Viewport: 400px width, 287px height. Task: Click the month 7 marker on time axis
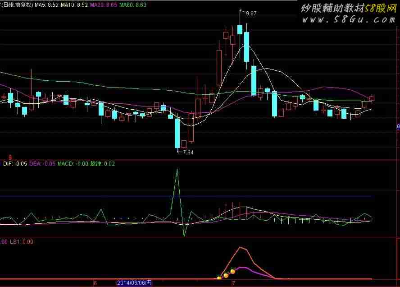pyautogui.click(x=233, y=283)
